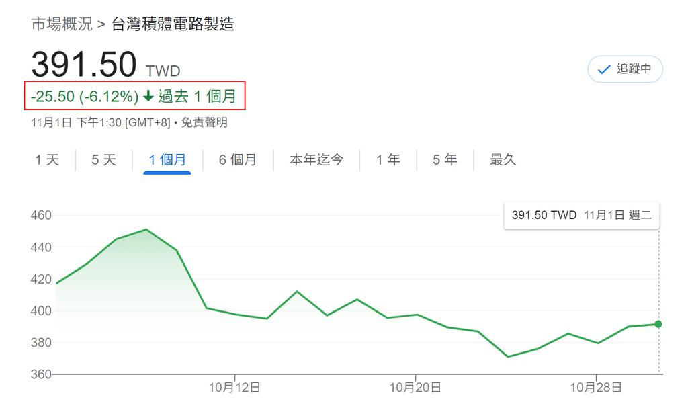Click the 440 y-axis label
The width and height of the screenshot is (688, 414).
(x=41, y=247)
